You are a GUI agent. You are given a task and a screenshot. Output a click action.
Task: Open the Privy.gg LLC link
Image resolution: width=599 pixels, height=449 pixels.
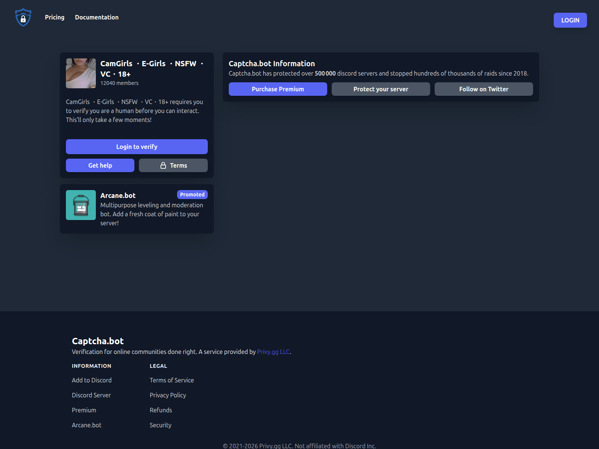(273, 352)
